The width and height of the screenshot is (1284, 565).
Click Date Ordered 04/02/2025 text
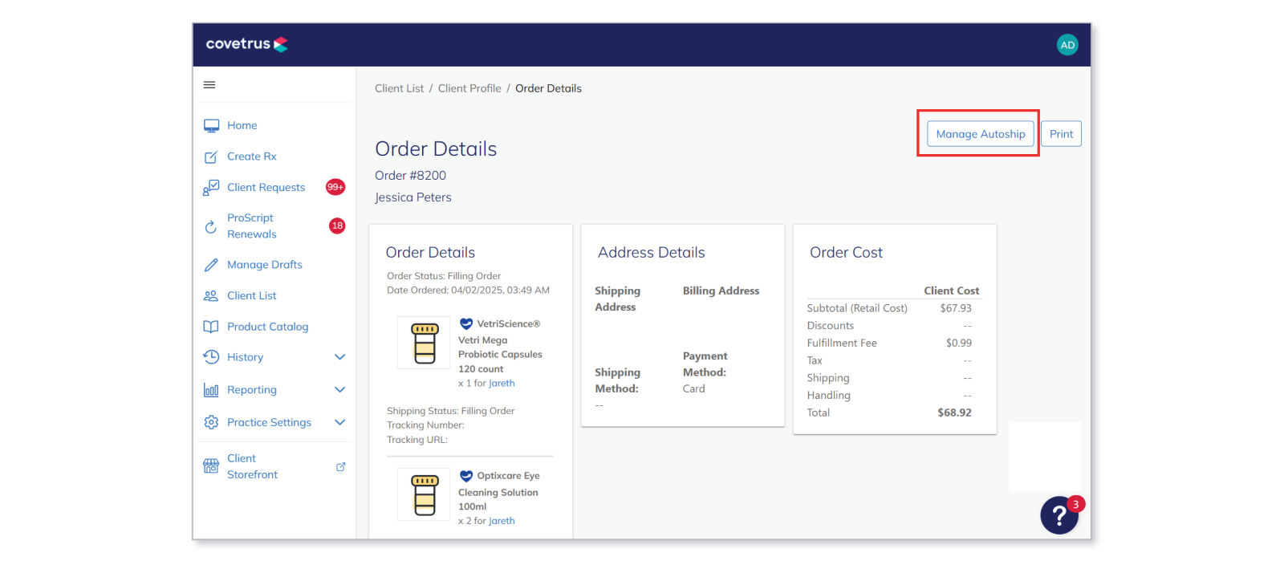468,291
